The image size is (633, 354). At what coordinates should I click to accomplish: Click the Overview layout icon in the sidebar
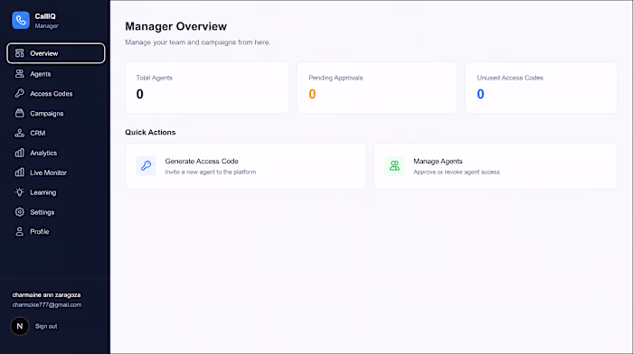point(19,53)
